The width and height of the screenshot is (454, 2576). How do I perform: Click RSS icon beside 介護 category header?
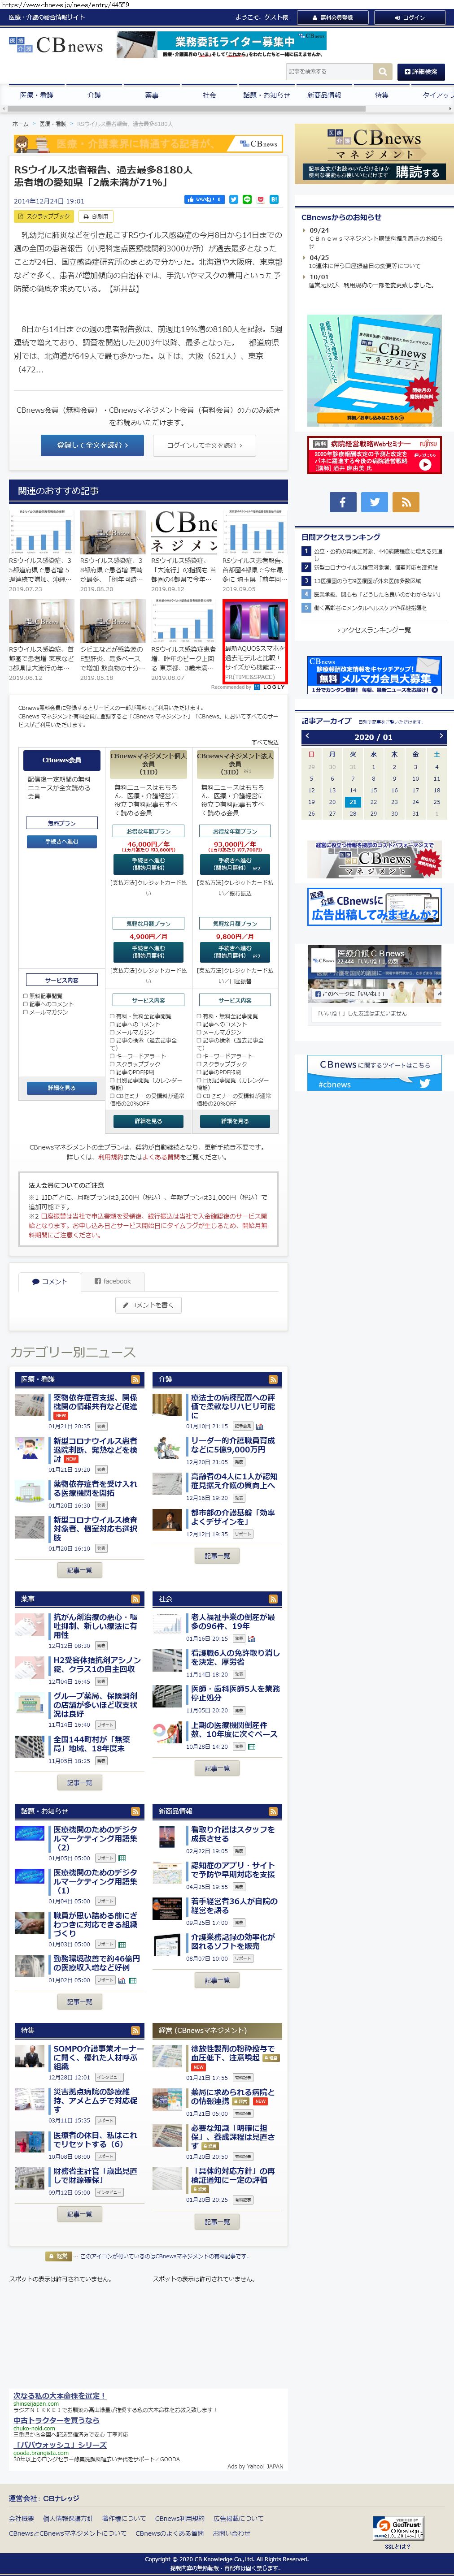[273, 1379]
